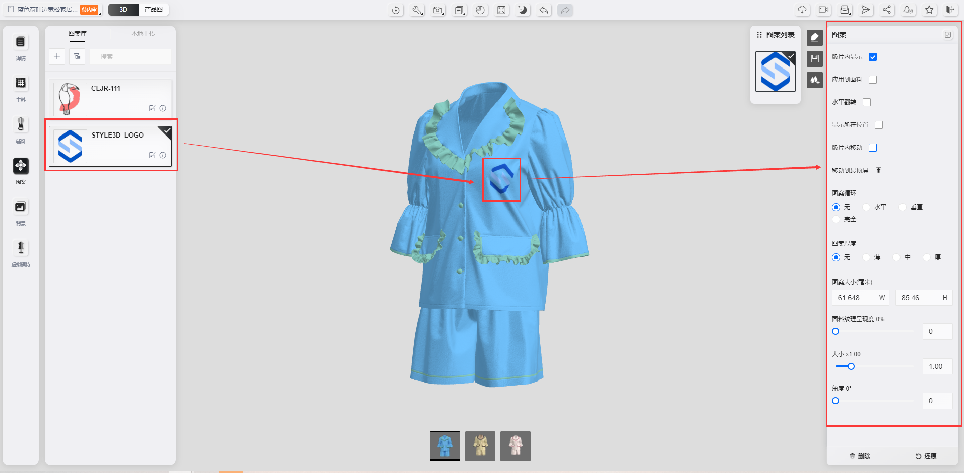
Task: Click the move-to-top-layer arrow icon
Action: coord(878,170)
